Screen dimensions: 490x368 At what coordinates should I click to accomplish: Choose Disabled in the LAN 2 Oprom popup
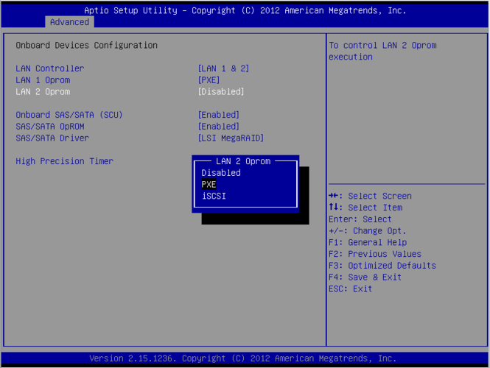coord(221,173)
